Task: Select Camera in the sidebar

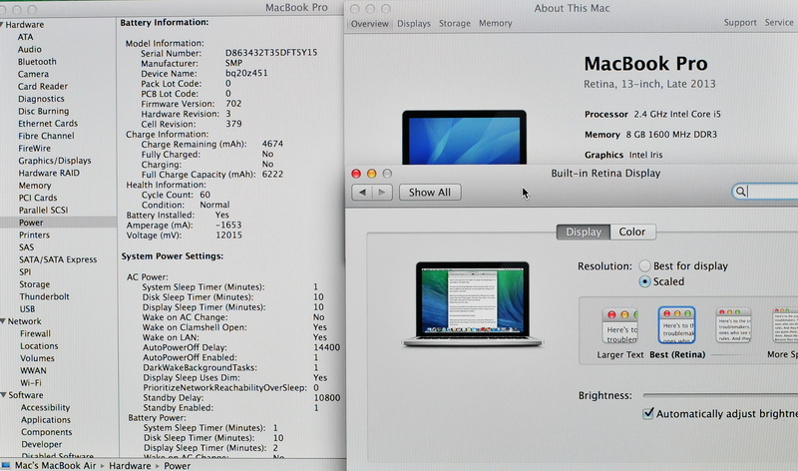Action: [x=33, y=74]
